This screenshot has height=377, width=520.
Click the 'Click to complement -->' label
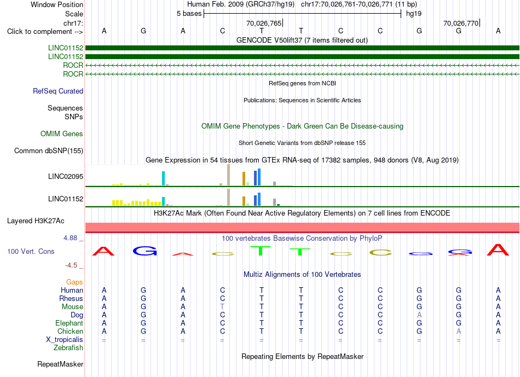coord(45,32)
